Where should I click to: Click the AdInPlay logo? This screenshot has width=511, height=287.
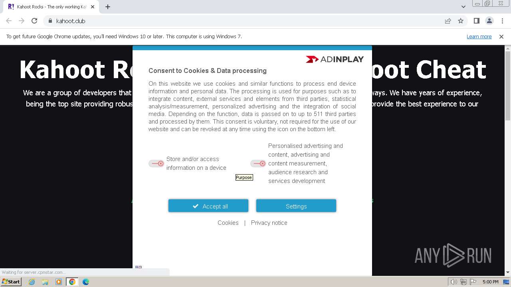(x=335, y=59)
